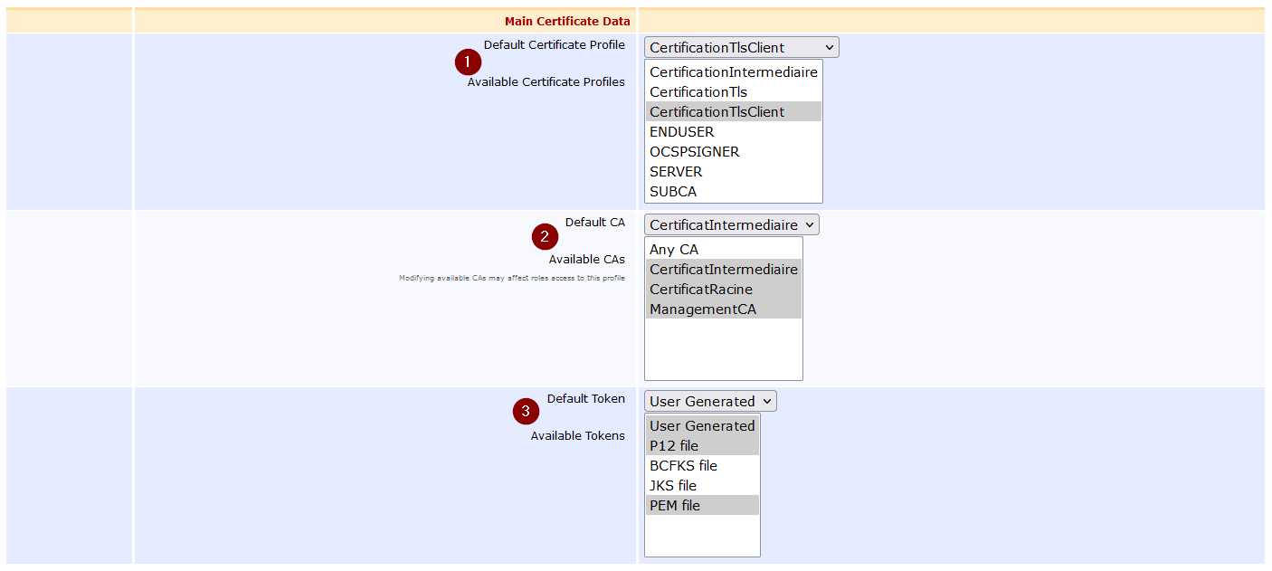Expand the Default Token dropdown
Viewport: 1272px width, 571px height.
(710, 402)
